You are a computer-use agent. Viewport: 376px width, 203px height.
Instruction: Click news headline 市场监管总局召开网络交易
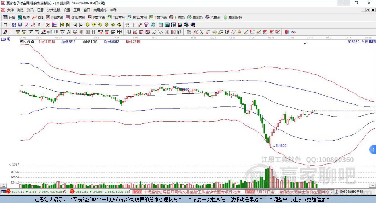click(192, 192)
